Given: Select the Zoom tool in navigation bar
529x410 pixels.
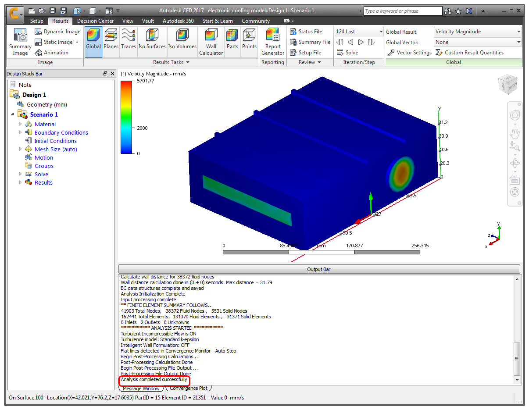Looking at the screenshot, I should click(x=515, y=146).
